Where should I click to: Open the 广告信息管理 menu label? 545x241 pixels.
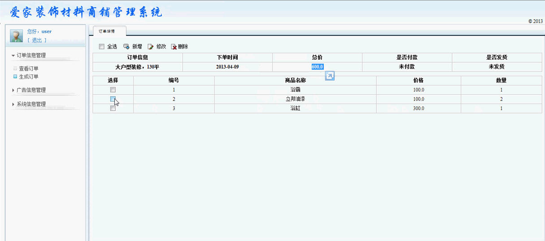point(31,90)
